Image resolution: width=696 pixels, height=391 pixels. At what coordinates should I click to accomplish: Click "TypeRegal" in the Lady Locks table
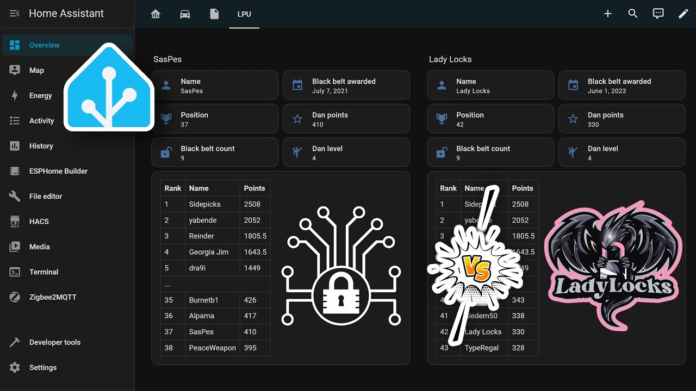(481, 348)
